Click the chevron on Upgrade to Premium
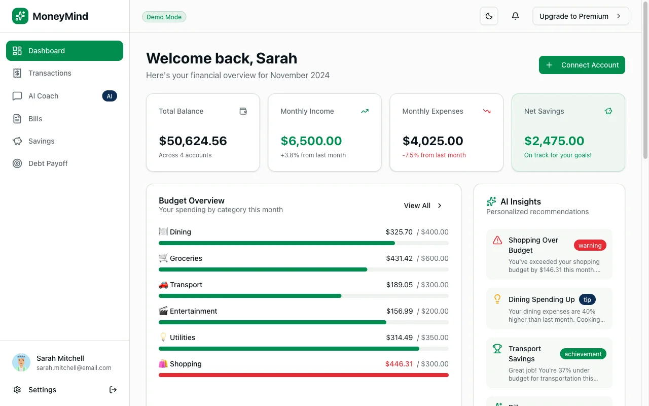This screenshot has height=406, width=649. point(619,16)
